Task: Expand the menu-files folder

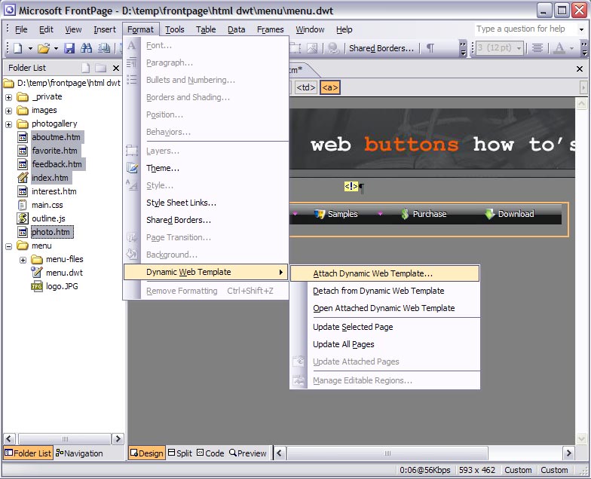Action: tap(23, 260)
